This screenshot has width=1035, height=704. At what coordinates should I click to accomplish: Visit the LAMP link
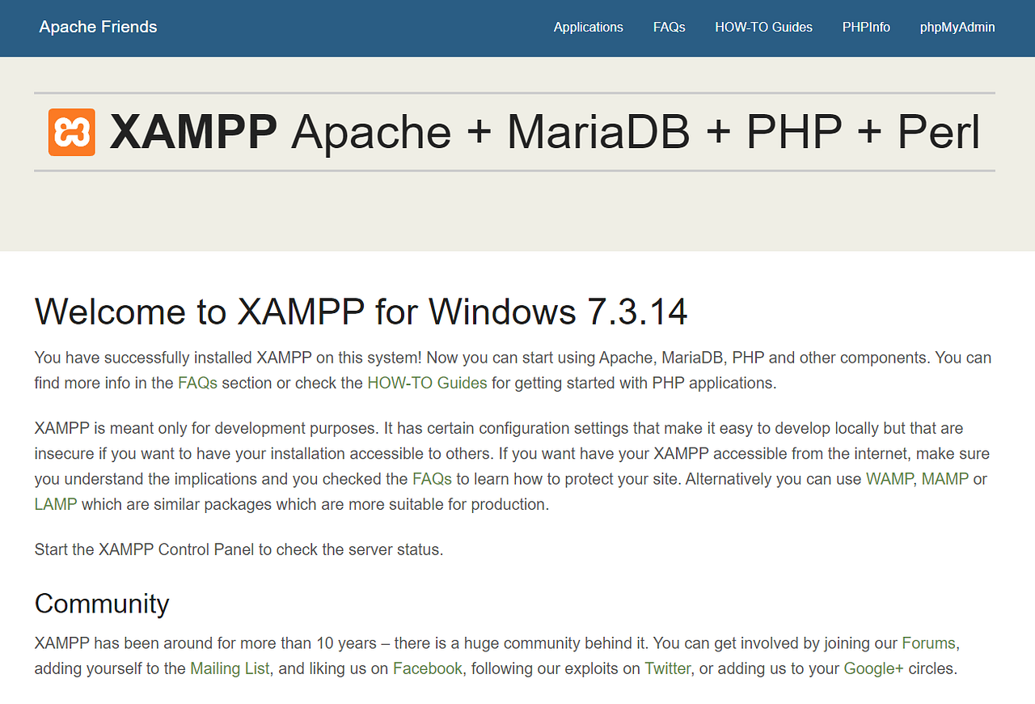click(55, 503)
